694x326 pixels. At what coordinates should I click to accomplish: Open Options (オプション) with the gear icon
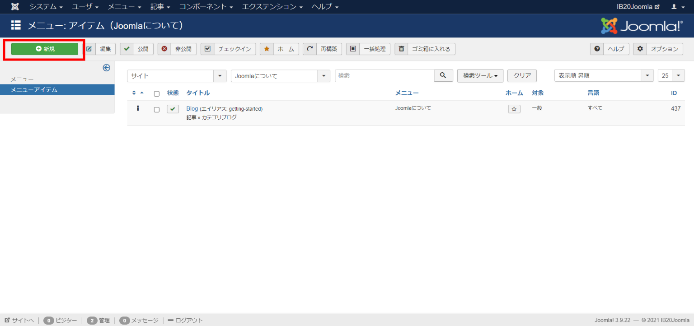(658, 49)
